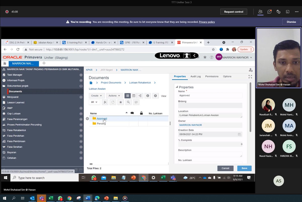Switch to tile view in Documents
The width and height of the screenshot is (302, 202).
click(x=133, y=95)
